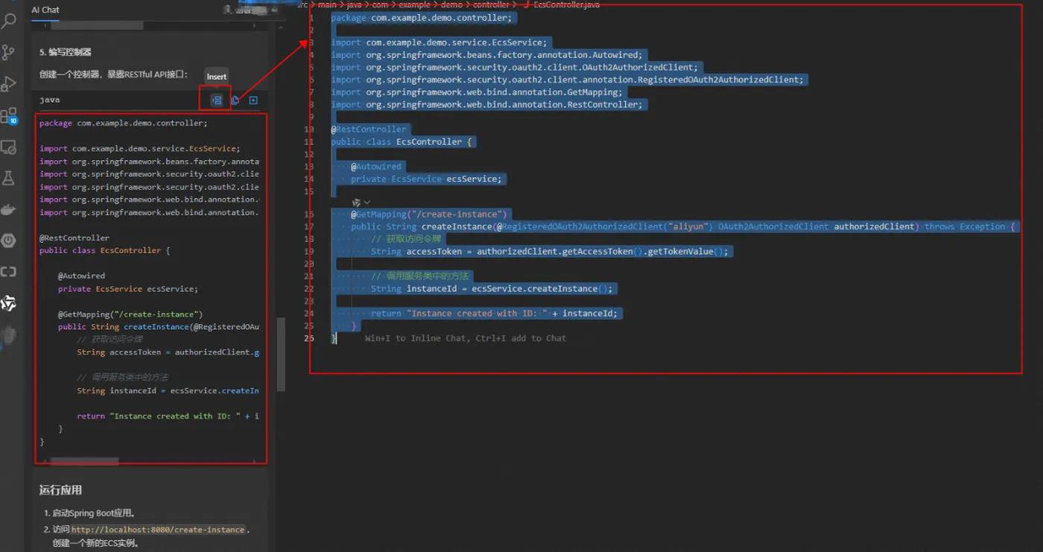Click the return statement in editor line 24
Image resolution: width=1043 pixels, height=552 pixels.
[x=494, y=314]
